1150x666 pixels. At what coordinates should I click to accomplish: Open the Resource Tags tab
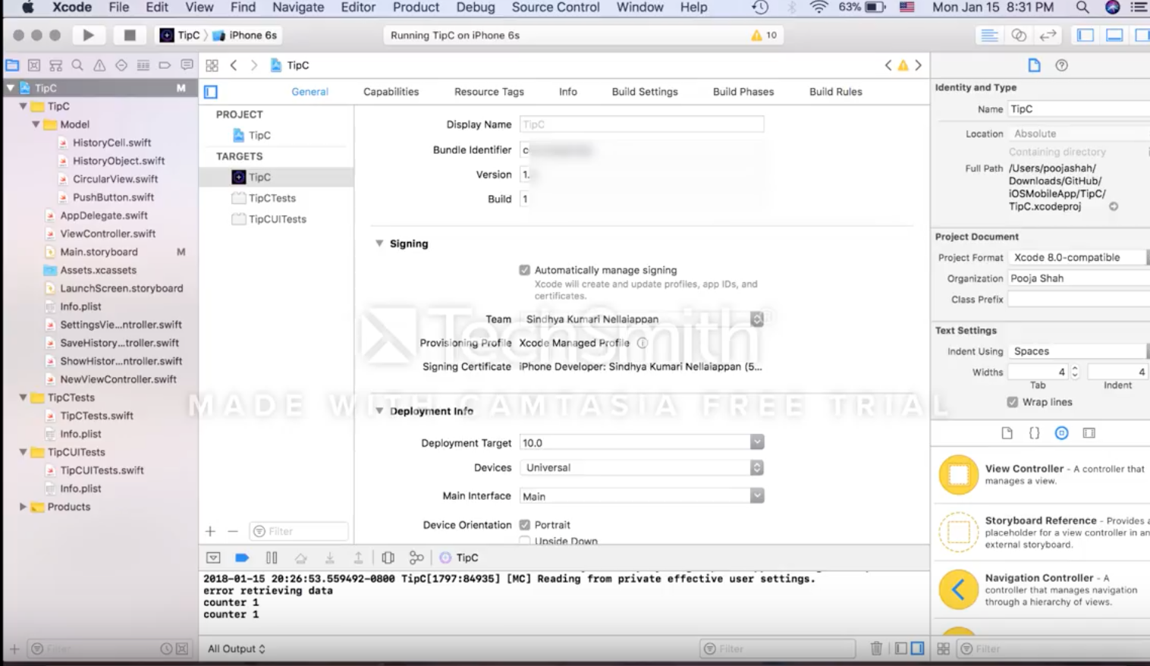coord(489,92)
